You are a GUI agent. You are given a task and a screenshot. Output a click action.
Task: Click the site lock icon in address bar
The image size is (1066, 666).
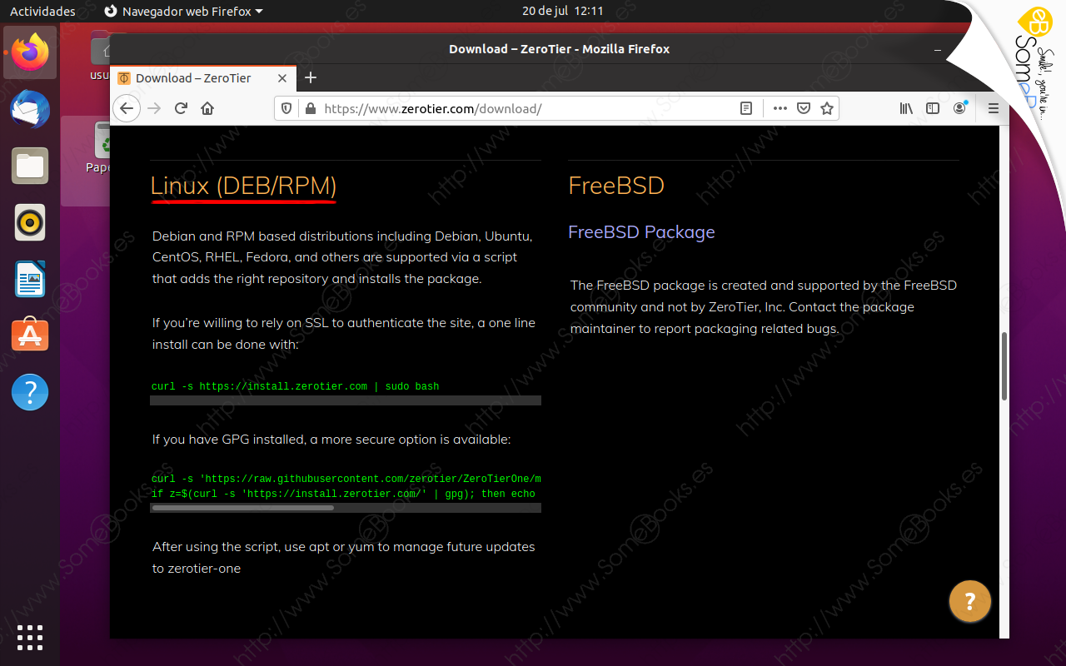click(309, 108)
